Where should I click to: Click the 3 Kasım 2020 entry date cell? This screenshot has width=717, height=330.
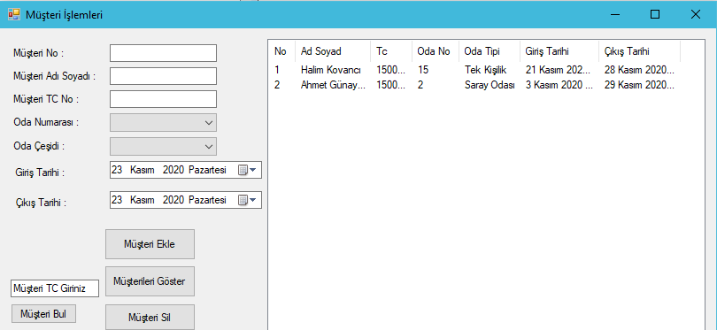click(x=559, y=85)
